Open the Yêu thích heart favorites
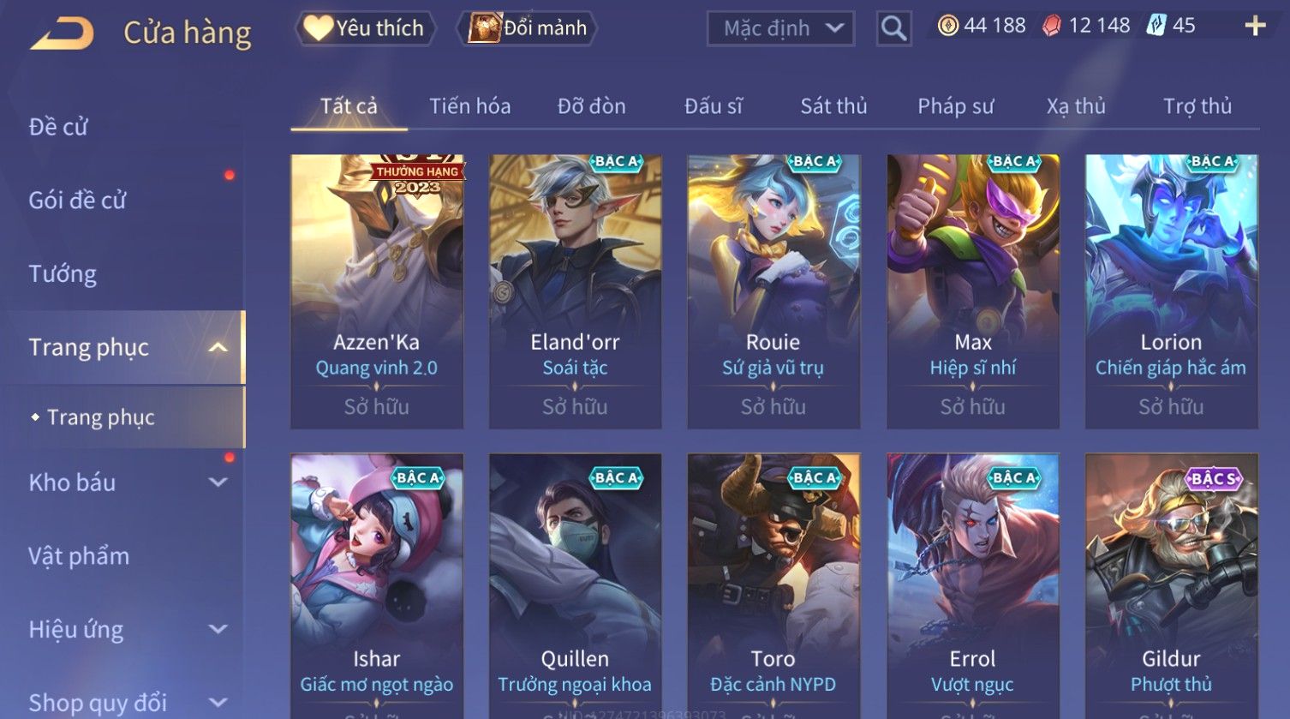Screen dimensions: 1290x719 click(318, 27)
